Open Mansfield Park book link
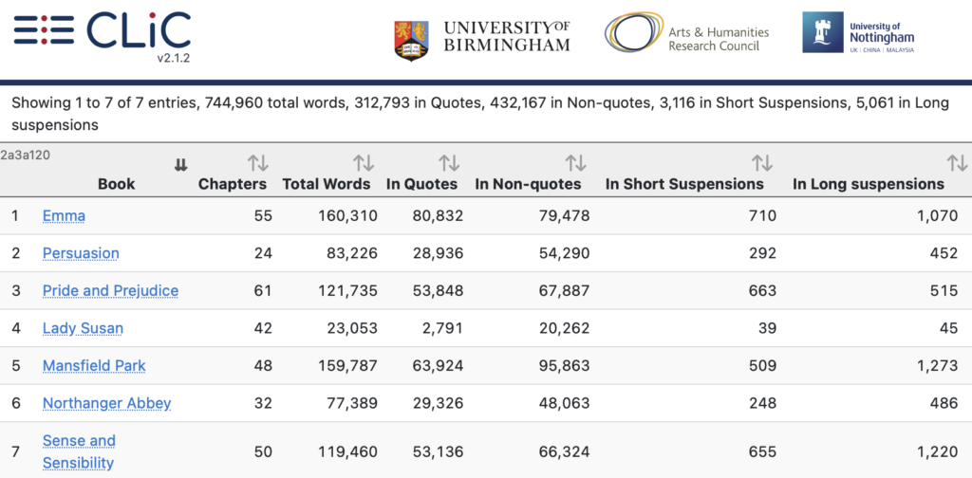The width and height of the screenshot is (972, 478). point(94,365)
